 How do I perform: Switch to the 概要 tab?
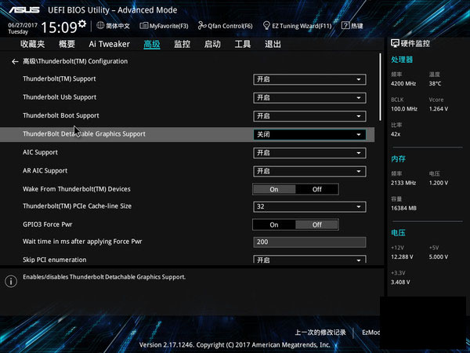tap(67, 44)
